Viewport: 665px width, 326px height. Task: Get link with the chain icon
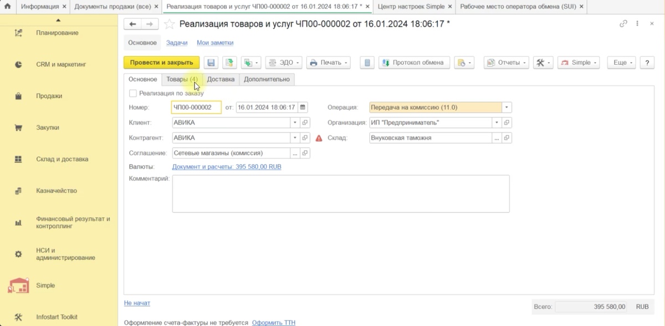pyautogui.click(x=623, y=24)
